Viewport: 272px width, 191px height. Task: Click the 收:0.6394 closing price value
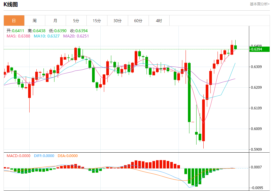click(79, 31)
